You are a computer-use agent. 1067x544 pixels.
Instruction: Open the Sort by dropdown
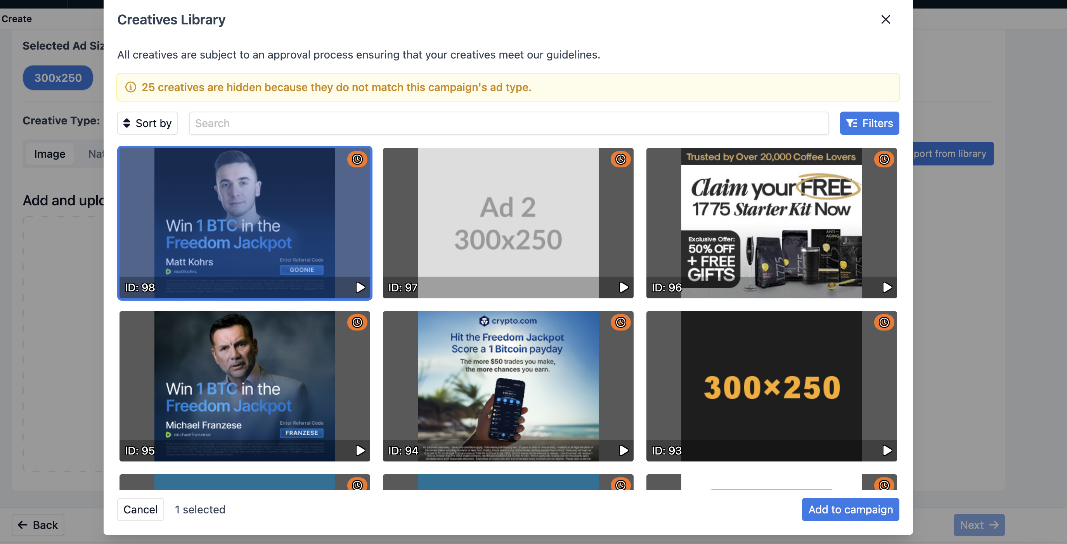point(147,123)
